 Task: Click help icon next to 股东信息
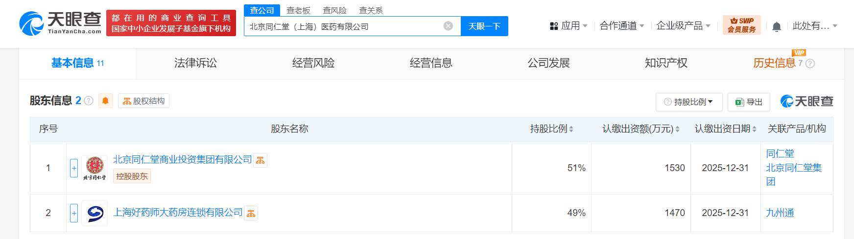[x=89, y=101]
